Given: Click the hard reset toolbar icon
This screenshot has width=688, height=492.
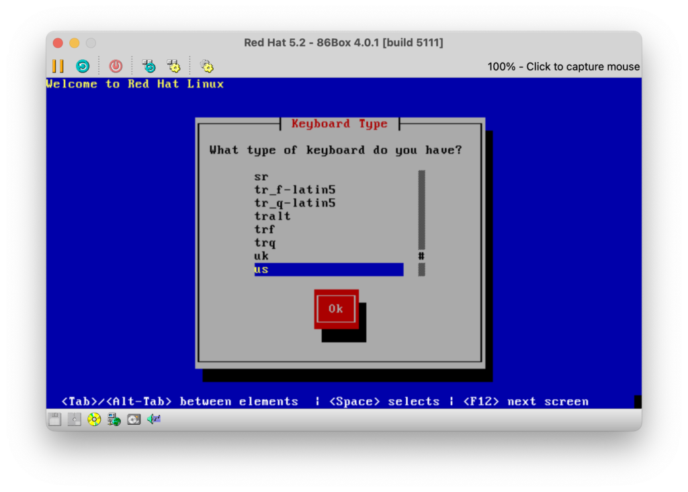Looking at the screenshot, I should click(x=83, y=67).
